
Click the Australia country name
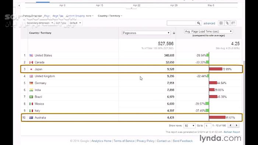[40, 117]
